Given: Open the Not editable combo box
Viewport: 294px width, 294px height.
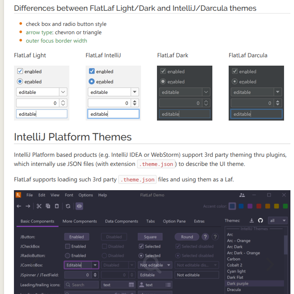Looking at the screenshot, I should tap(155, 265).
